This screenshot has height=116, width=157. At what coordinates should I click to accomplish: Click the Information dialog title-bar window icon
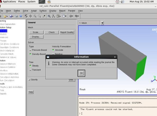point(48,57)
